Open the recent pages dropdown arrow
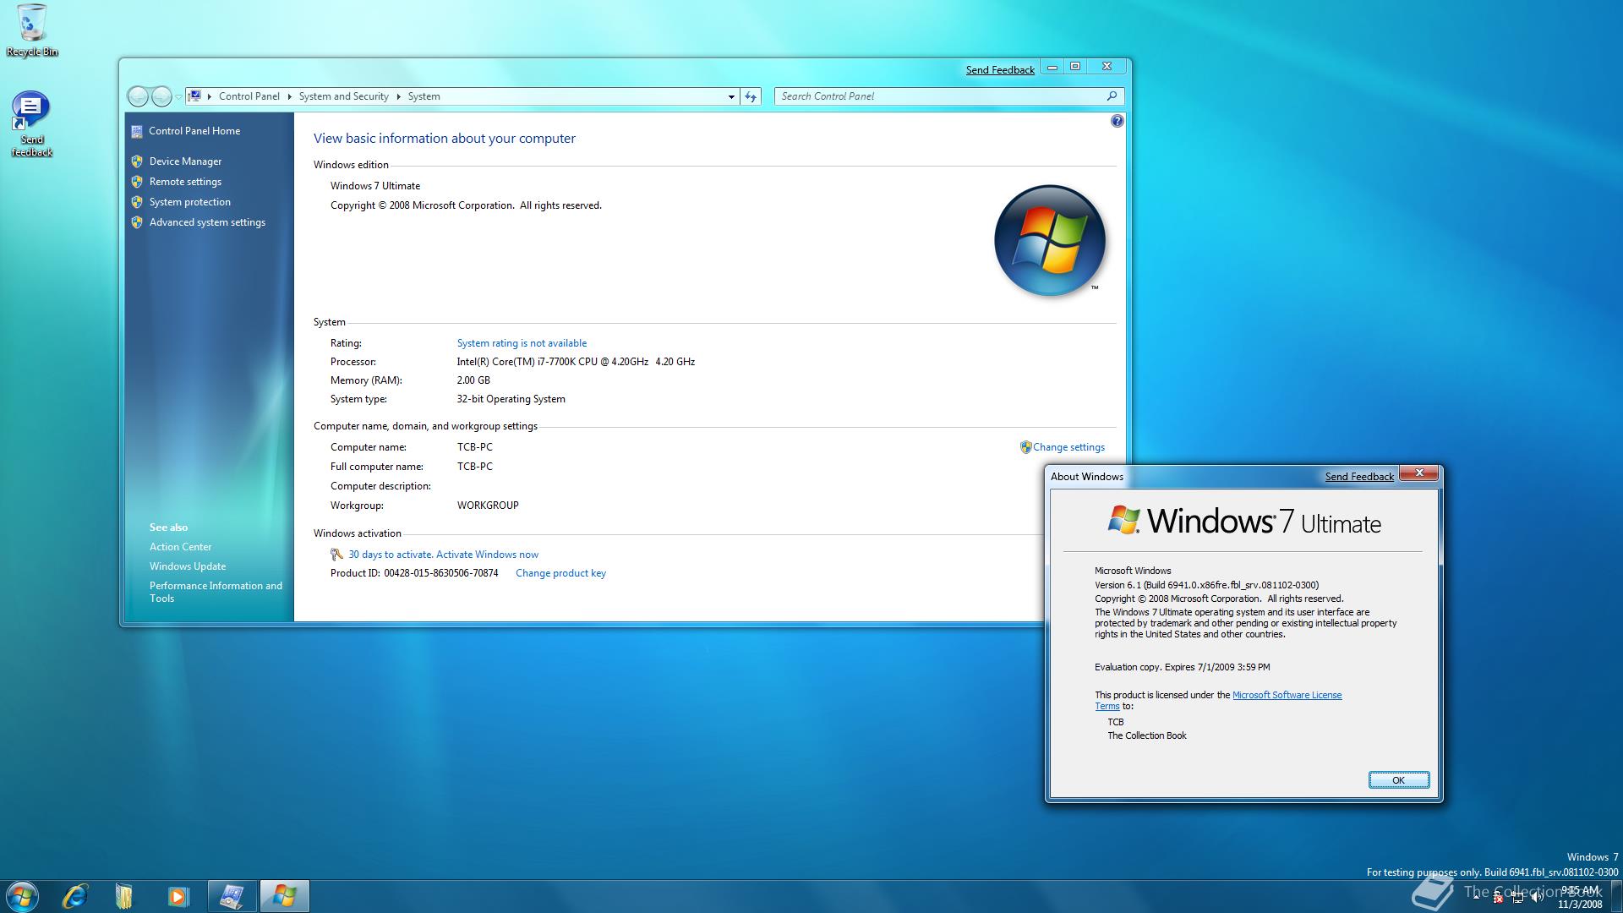The width and height of the screenshot is (1623, 913). tap(178, 97)
